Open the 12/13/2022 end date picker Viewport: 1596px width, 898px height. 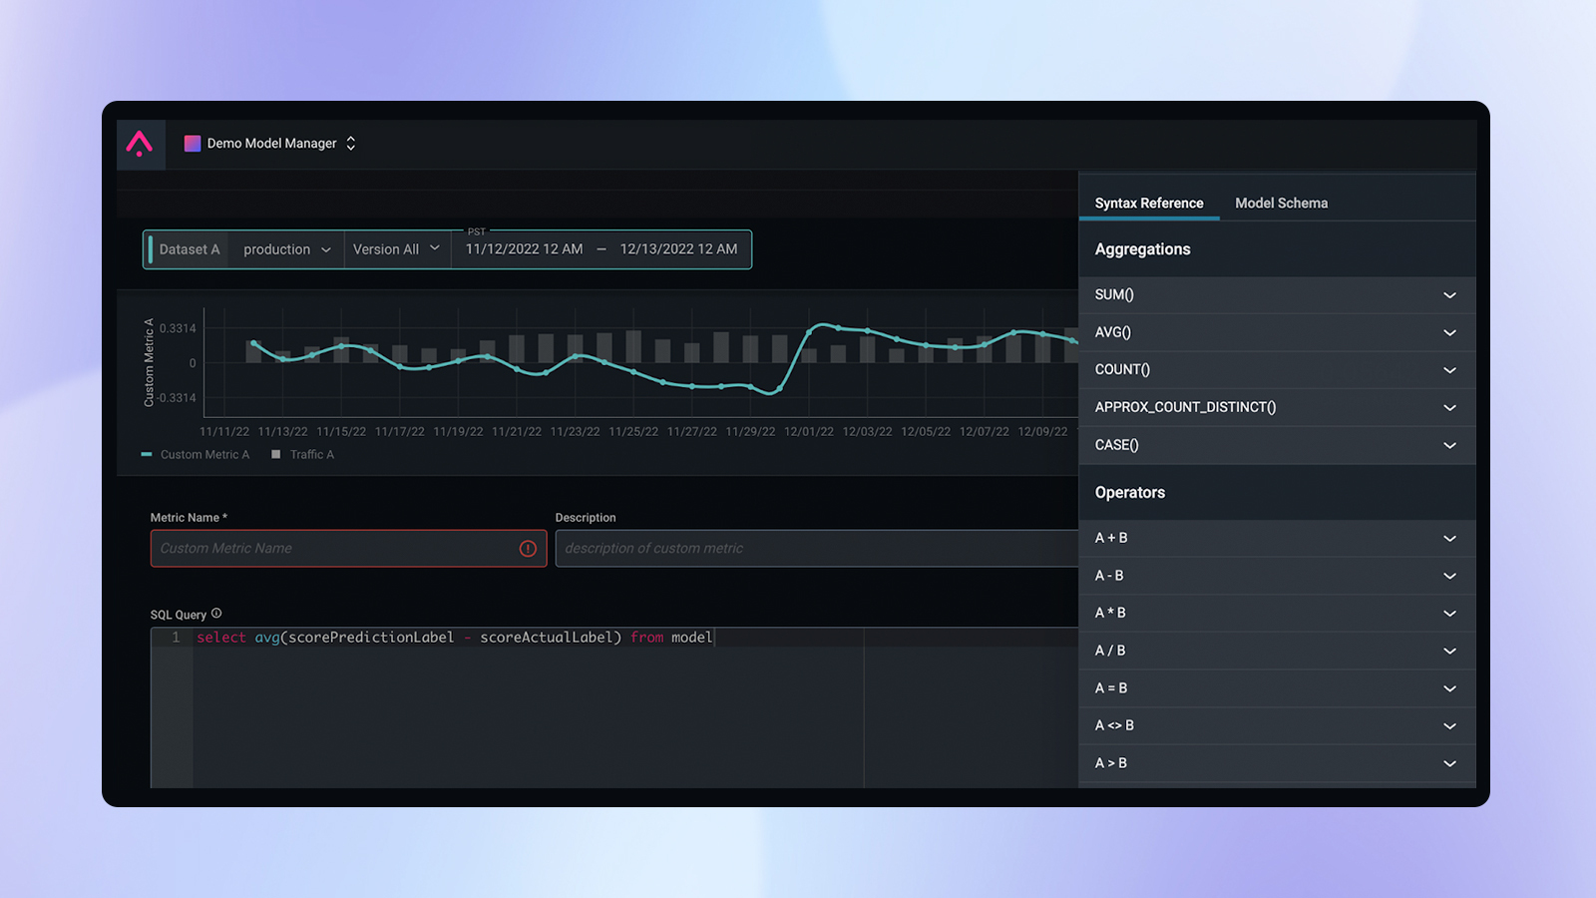679,248
